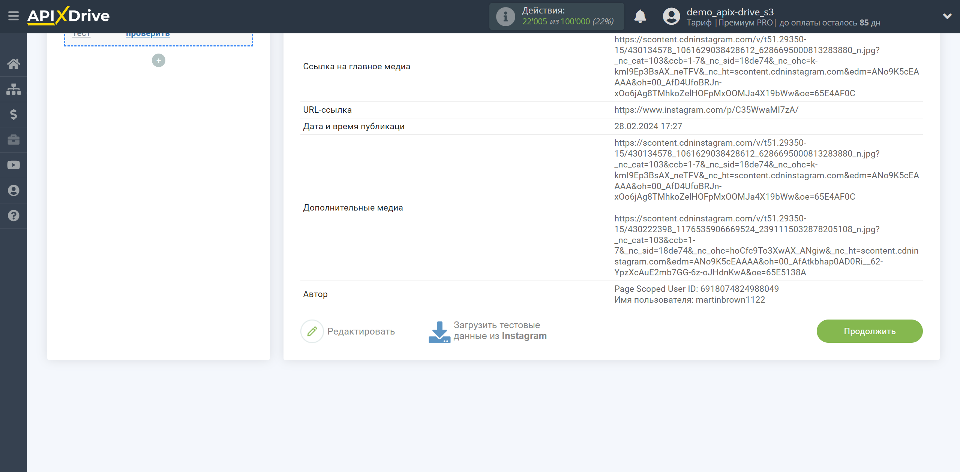Click the add node plus icon
This screenshot has width=960, height=472.
click(x=158, y=60)
